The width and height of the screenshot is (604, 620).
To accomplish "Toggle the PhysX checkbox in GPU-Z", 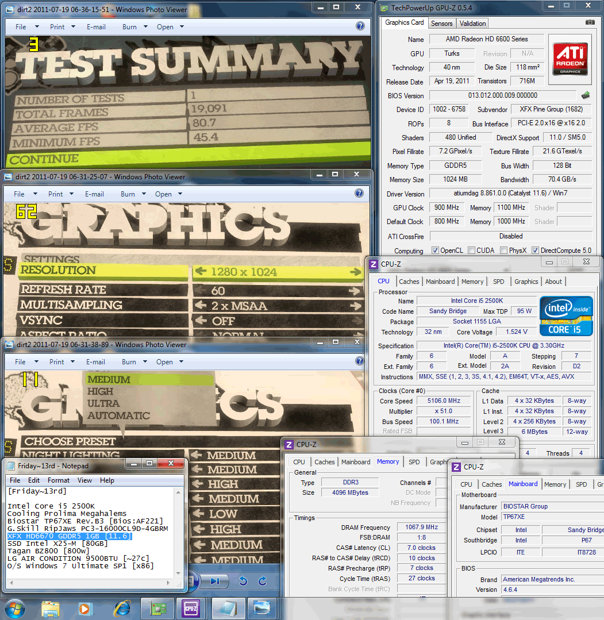I will point(503,251).
